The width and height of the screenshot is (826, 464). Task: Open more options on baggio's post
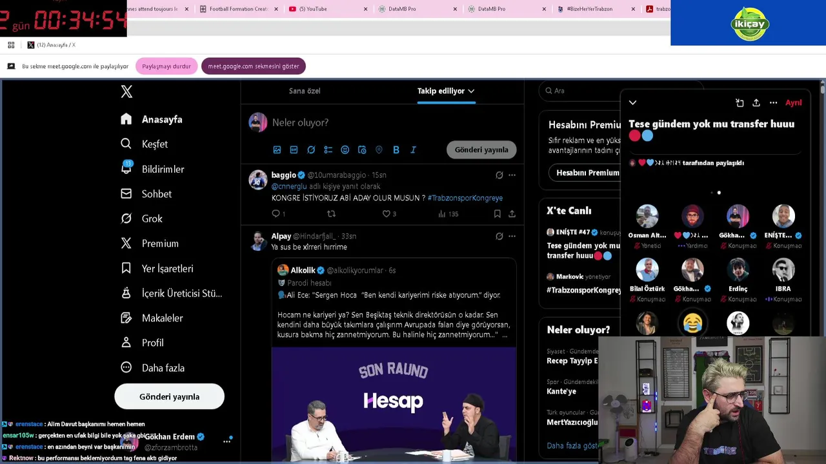(512, 175)
